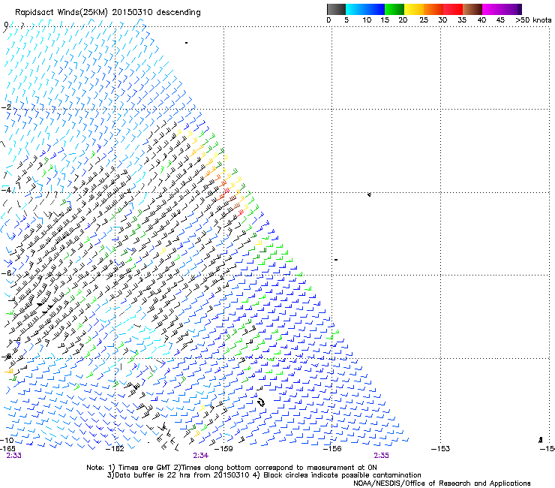
Task: Click the purple '2:35' swath time label
Action: [381, 456]
